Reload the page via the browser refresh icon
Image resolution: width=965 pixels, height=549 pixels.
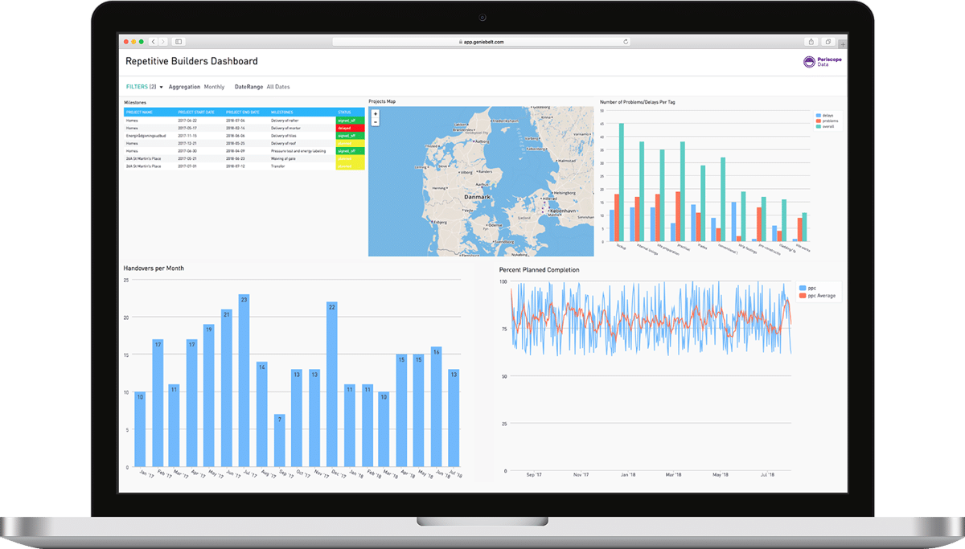[x=626, y=41]
